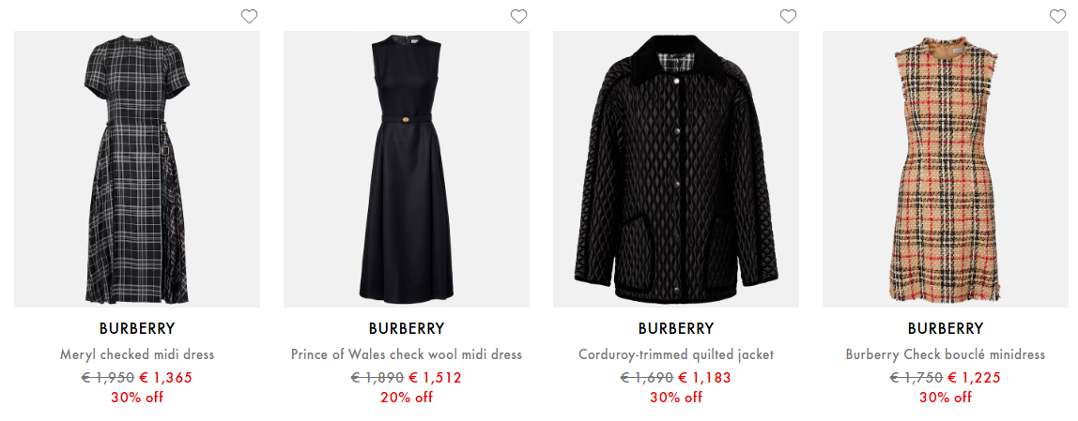View the black sleeveless wool midi dress photo
This screenshot has width=1078, height=421.
[407, 169]
